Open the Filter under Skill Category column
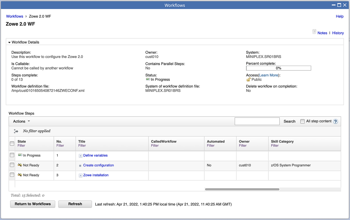The image size is (350, 220). [x=275, y=146]
